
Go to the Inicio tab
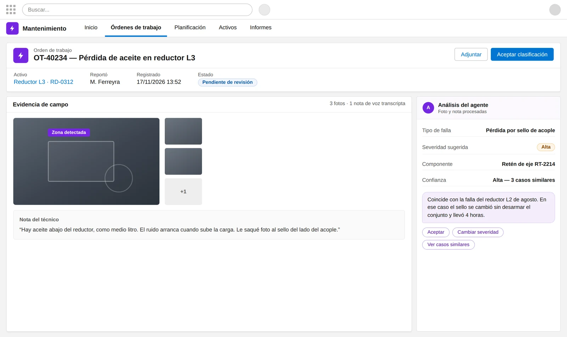tap(91, 28)
